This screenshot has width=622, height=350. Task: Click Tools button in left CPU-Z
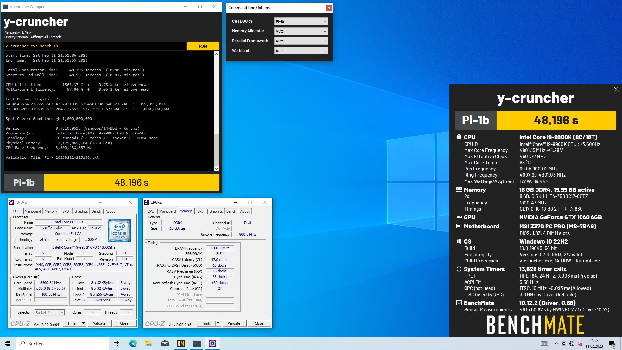[x=71, y=323]
